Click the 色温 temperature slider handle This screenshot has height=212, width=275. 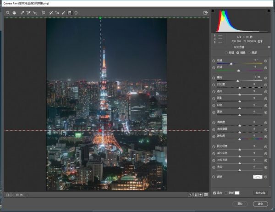pos(231,64)
